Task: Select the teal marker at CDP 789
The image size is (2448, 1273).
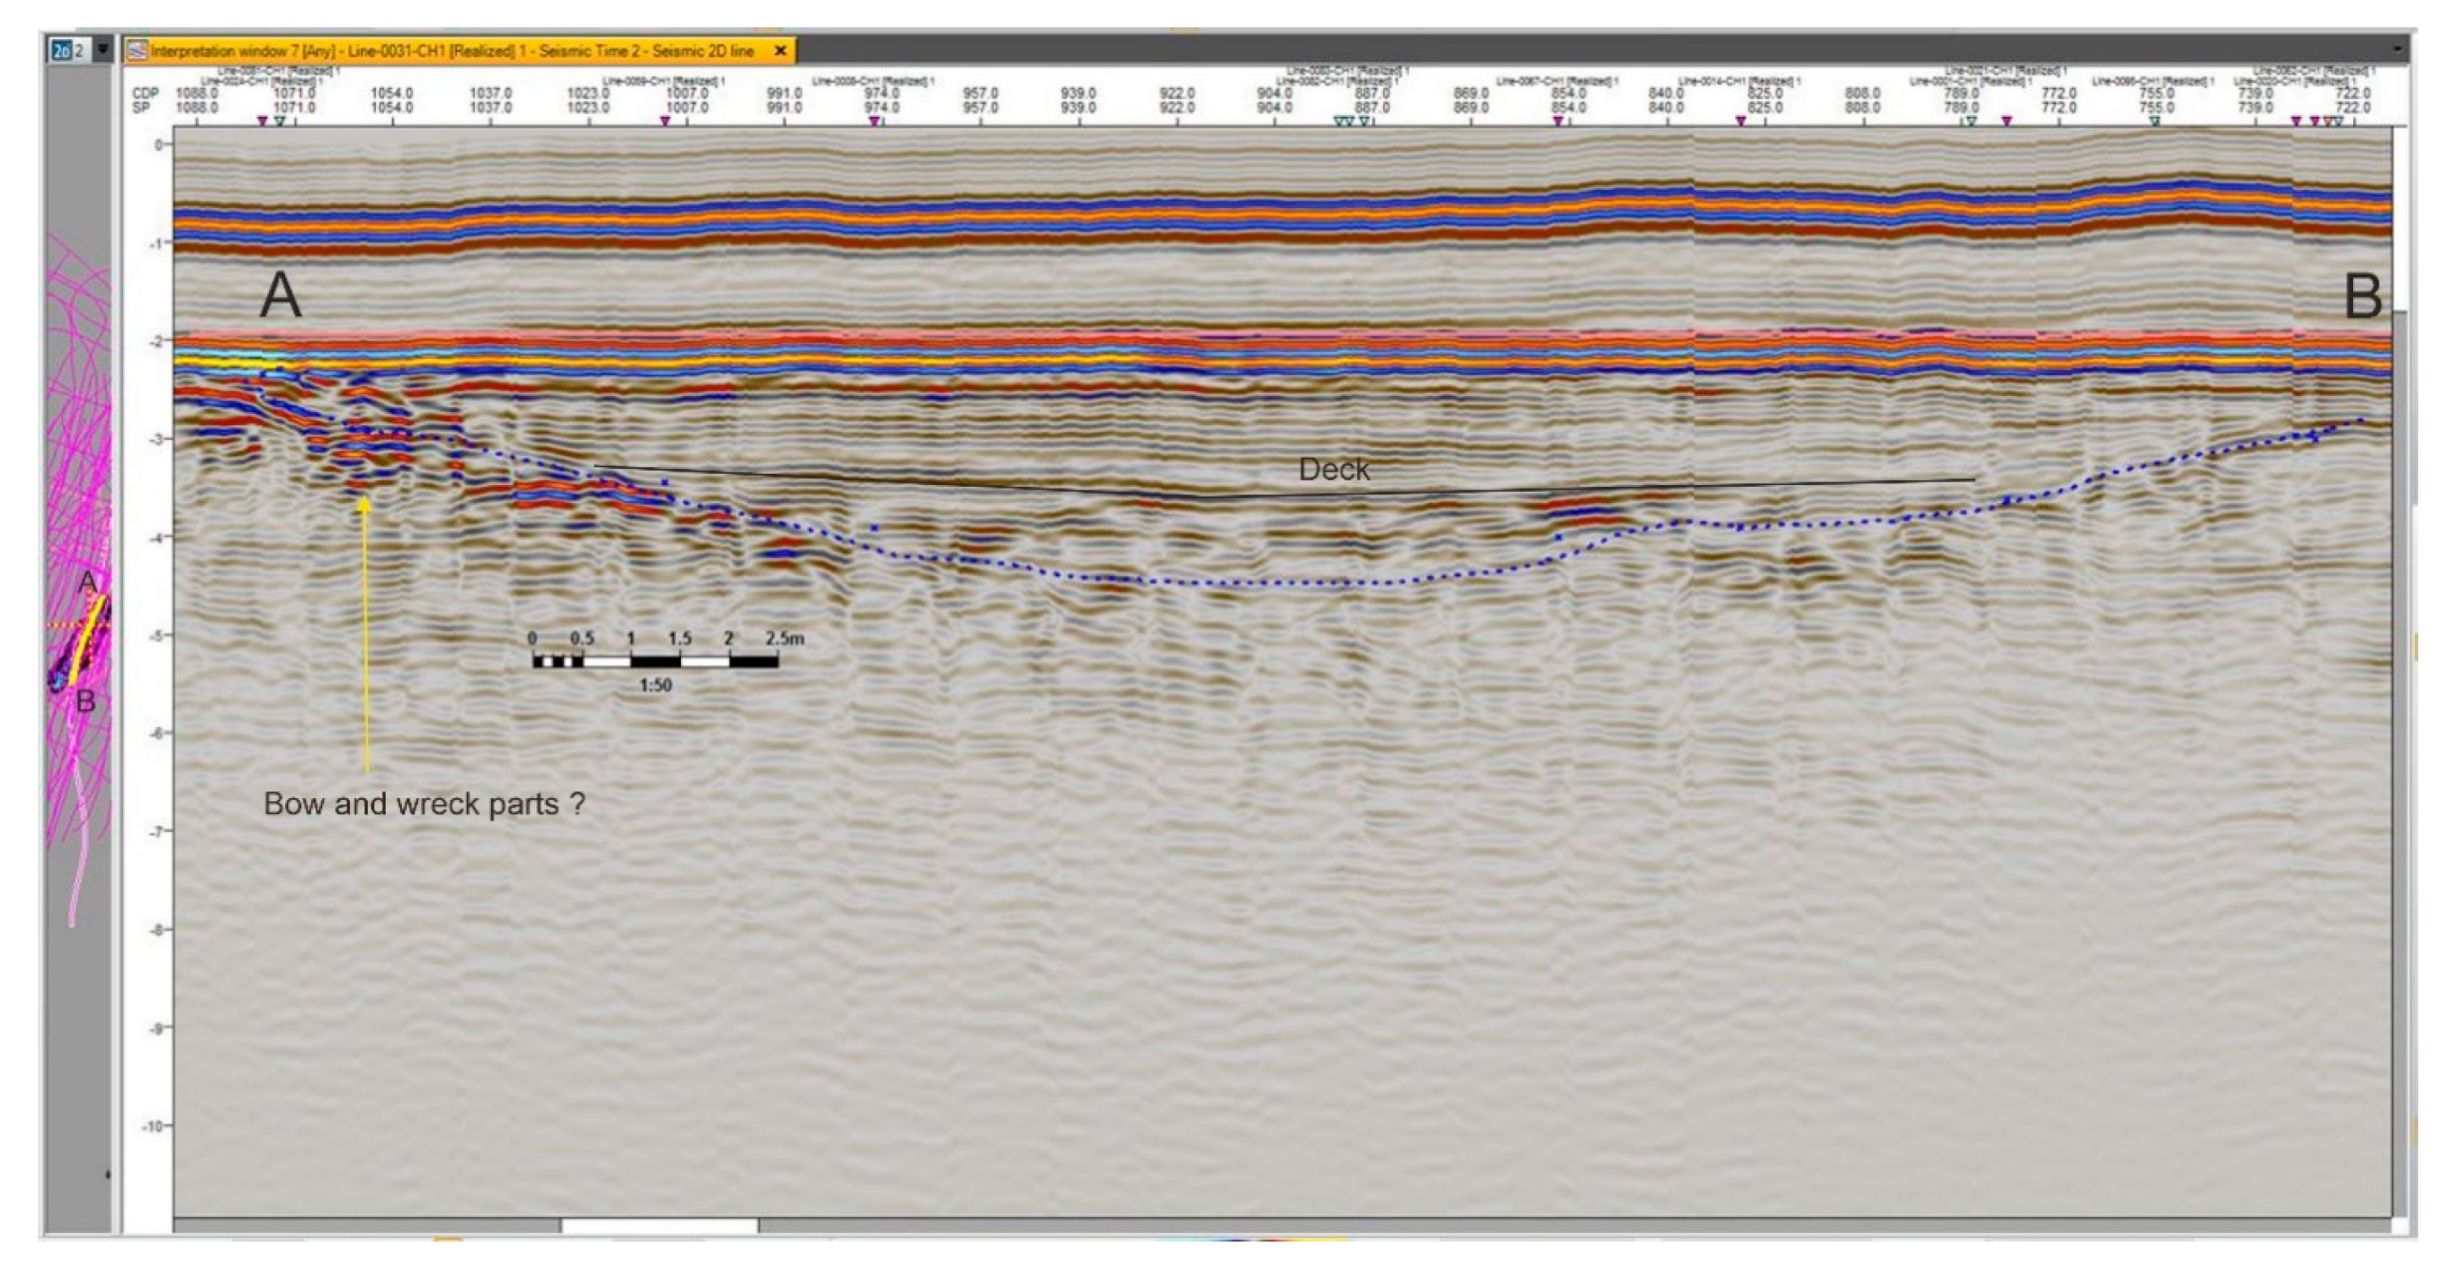Action: (1971, 121)
